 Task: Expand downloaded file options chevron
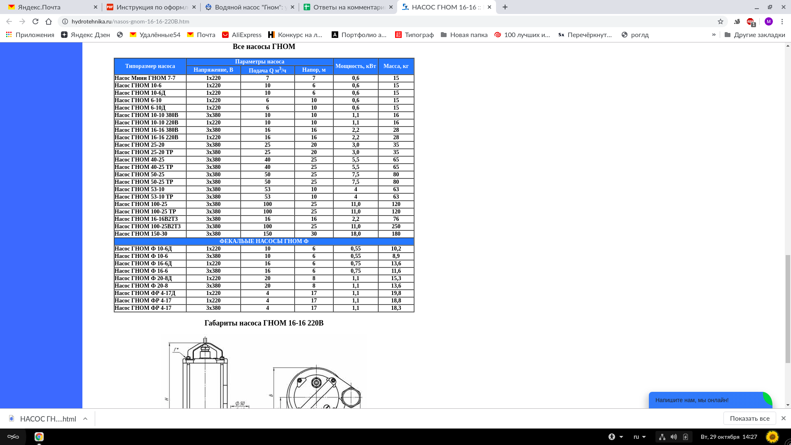pos(85,419)
